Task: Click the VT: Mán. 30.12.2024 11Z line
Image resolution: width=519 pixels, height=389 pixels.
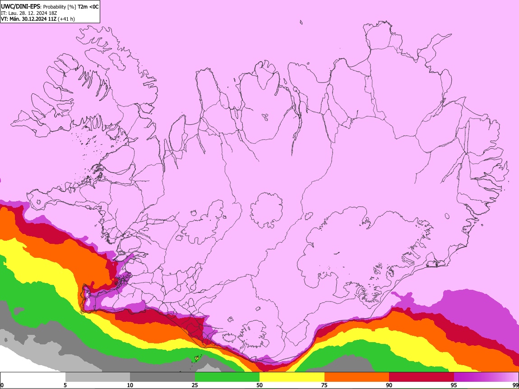Action: 28,19
